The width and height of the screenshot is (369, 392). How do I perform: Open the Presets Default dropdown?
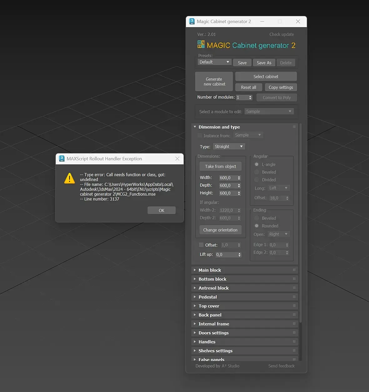click(215, 62)
